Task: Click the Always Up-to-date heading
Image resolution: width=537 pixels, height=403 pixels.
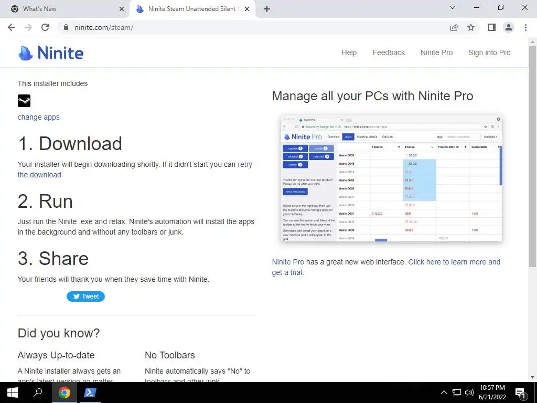Action: point(56,355)
